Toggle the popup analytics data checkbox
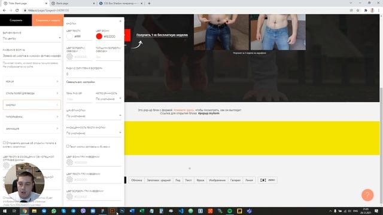Viewport: 383px width, 215px height. tap(4, 143)
